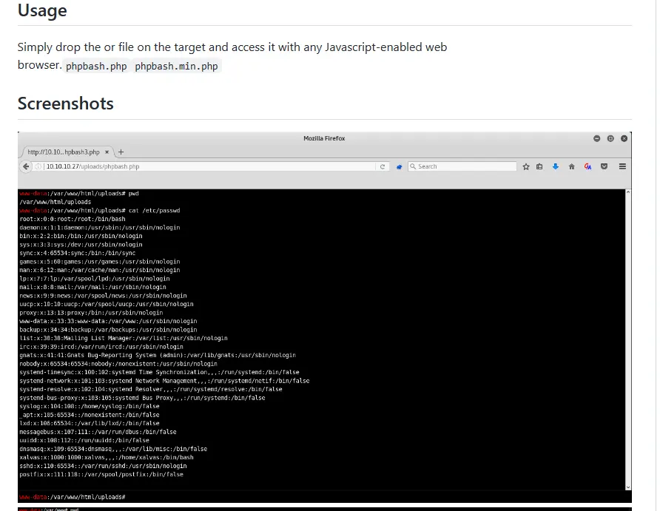Click the Mozilla Firefox window title
Screen dimensions: 660x511
324,138
